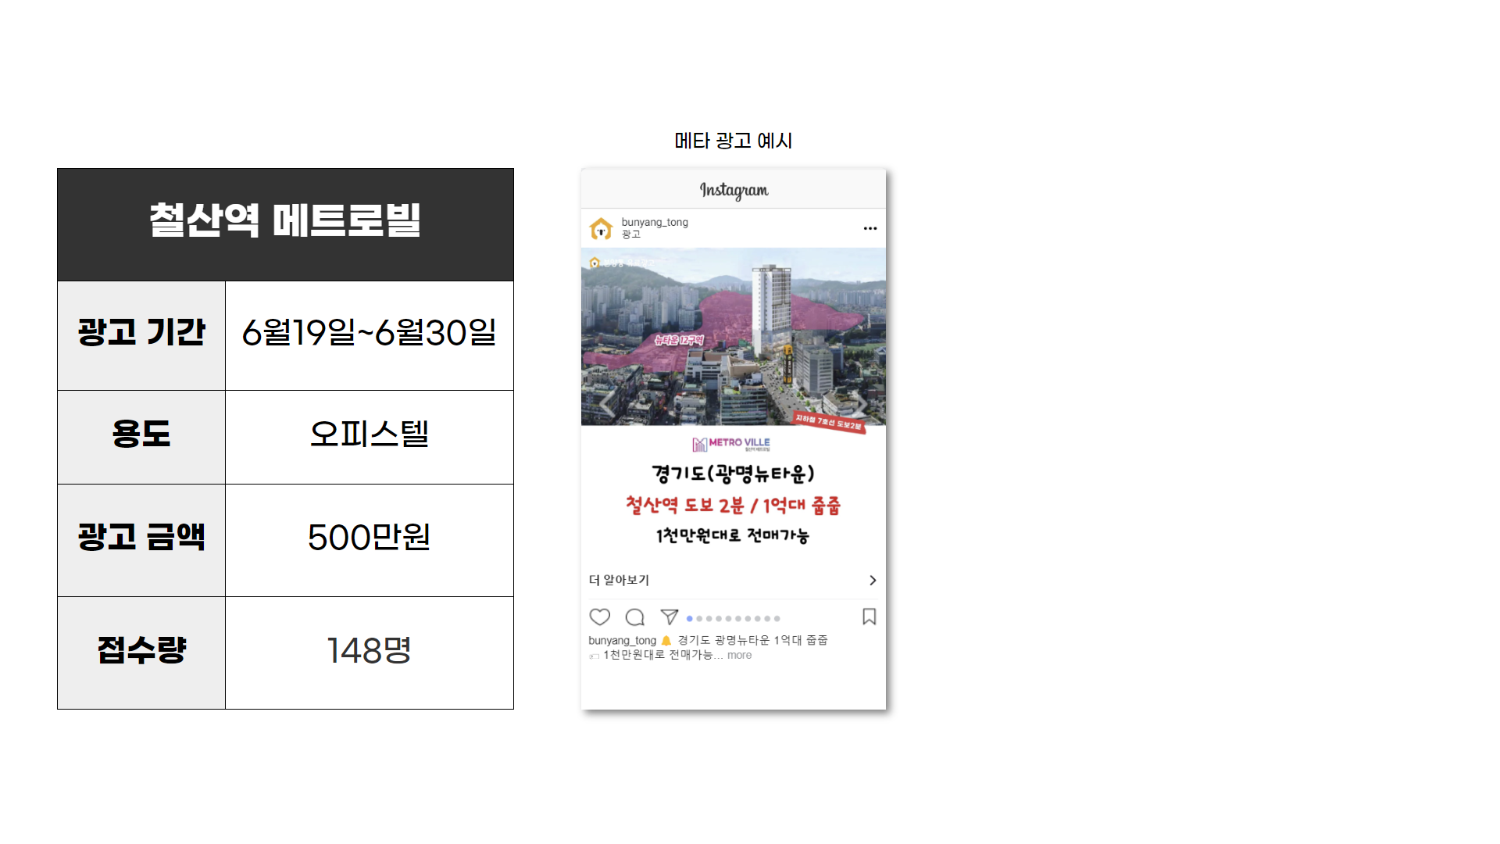1500x844 pixels.
Task: Click the METRO VILLE logo
Action: tap(731, 444)
